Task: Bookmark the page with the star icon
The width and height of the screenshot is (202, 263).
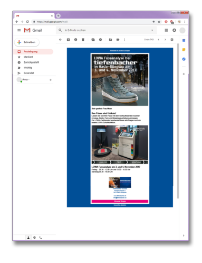Action: click(x=159, y=22)
